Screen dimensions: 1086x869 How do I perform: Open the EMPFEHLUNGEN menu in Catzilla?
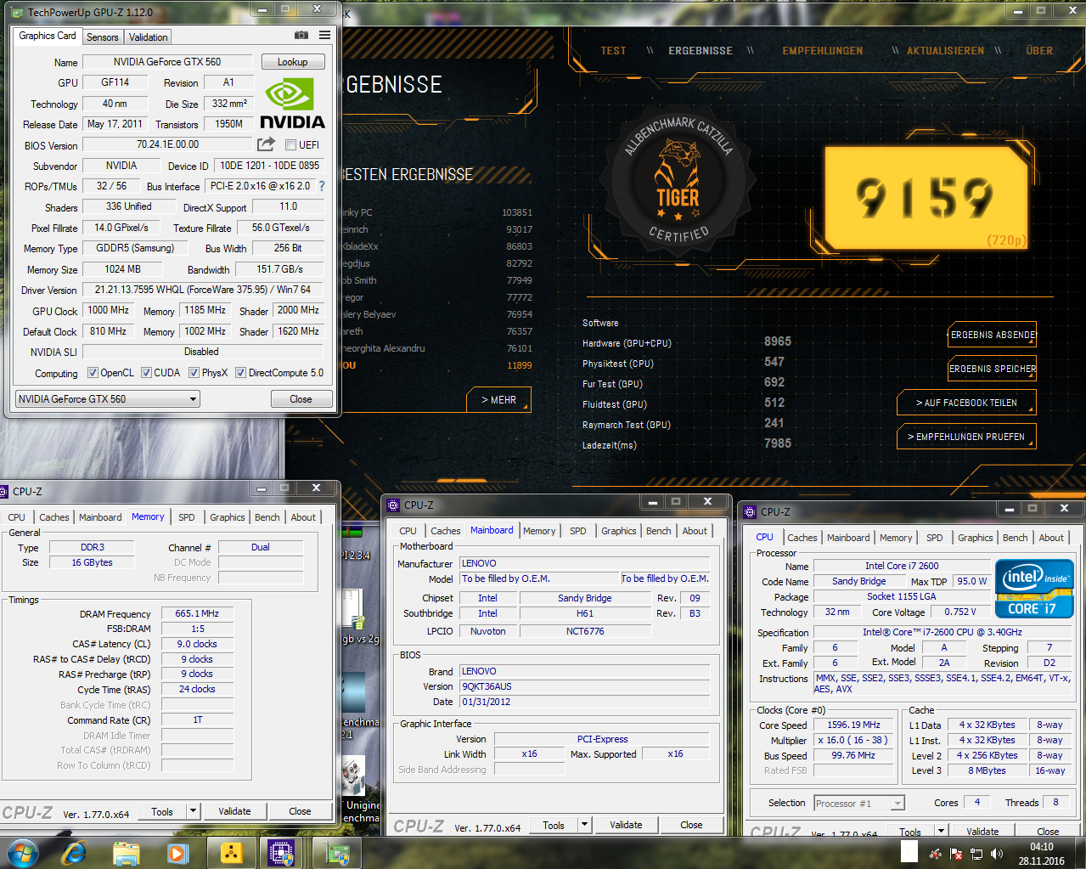coord(823,51)
